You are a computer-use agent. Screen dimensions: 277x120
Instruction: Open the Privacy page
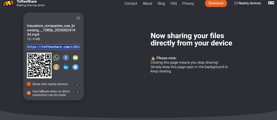[188, 3]
